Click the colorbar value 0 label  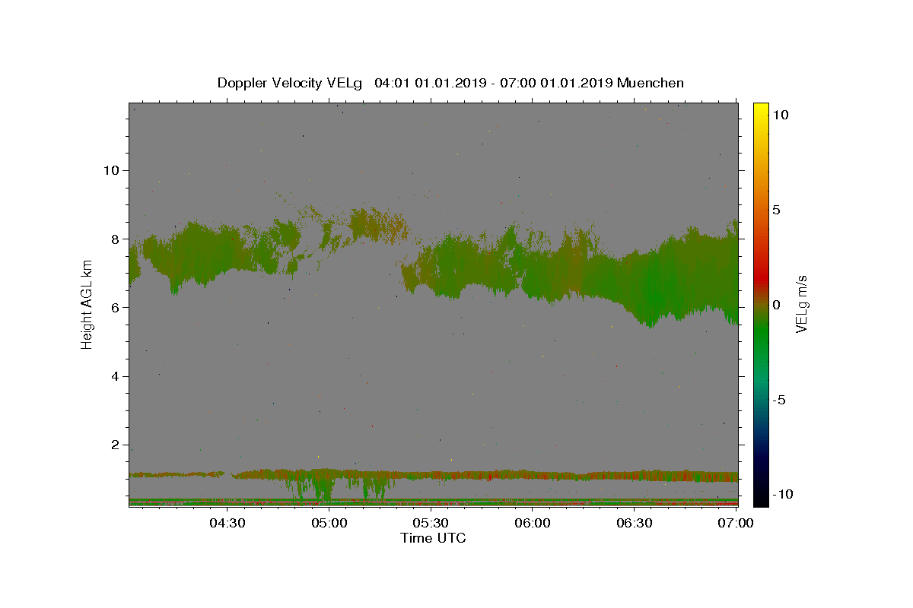click(x=776, y=305)
